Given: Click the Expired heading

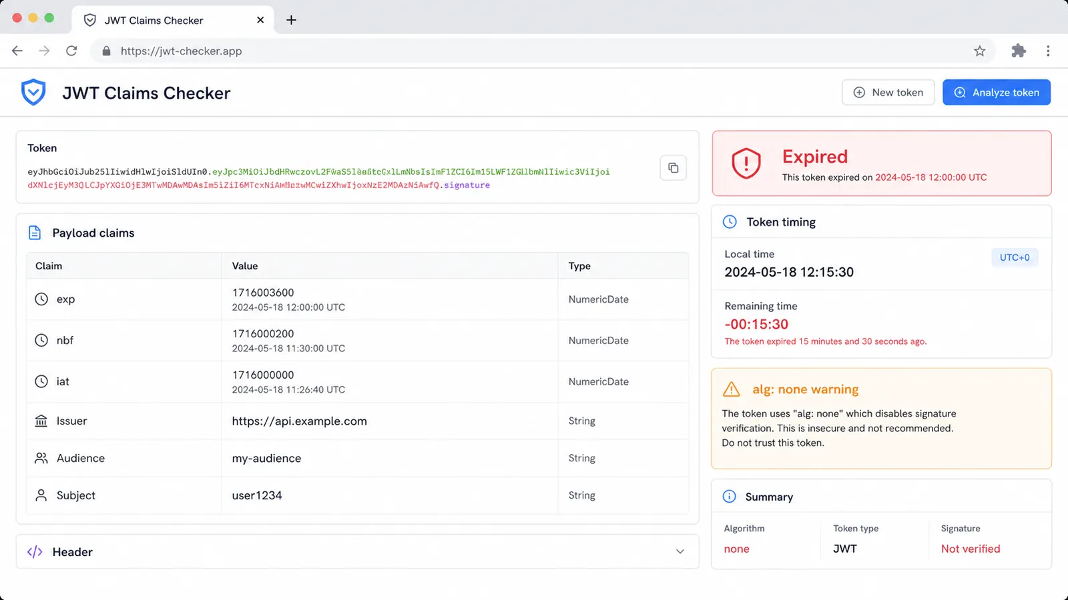Looking at the screenshot, I should 815,157.
